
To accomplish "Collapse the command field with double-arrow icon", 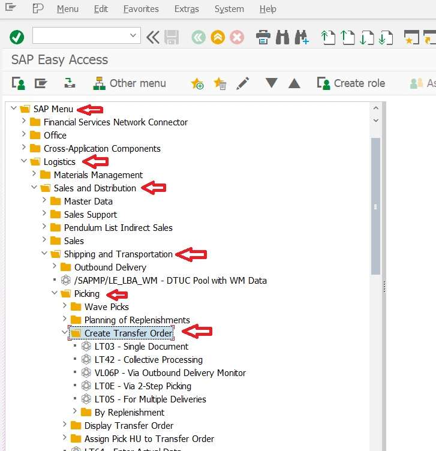I will pyautogui.click(x=153, y=37).
